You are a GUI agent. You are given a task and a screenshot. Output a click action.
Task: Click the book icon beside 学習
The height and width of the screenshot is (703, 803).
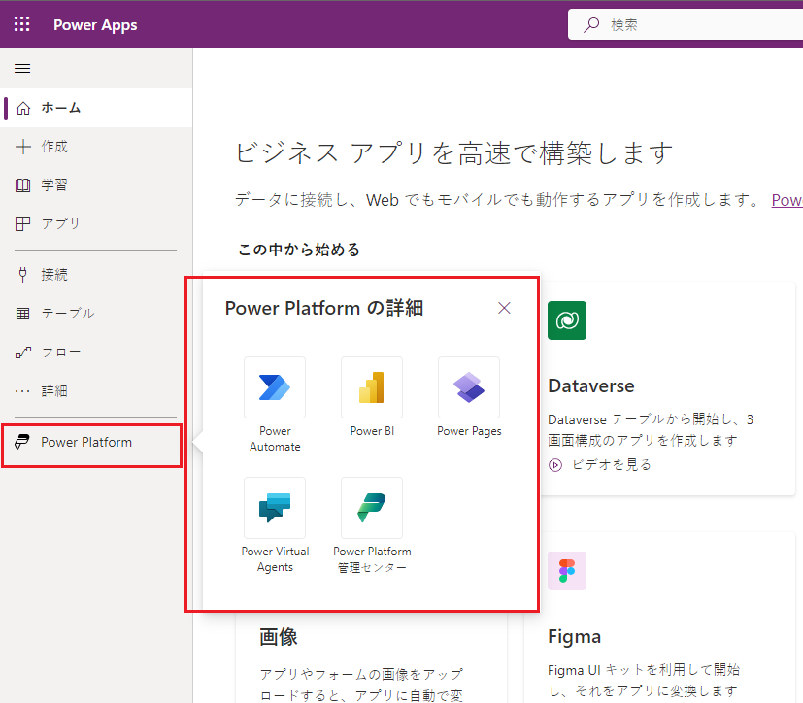(x=23, y=184)
